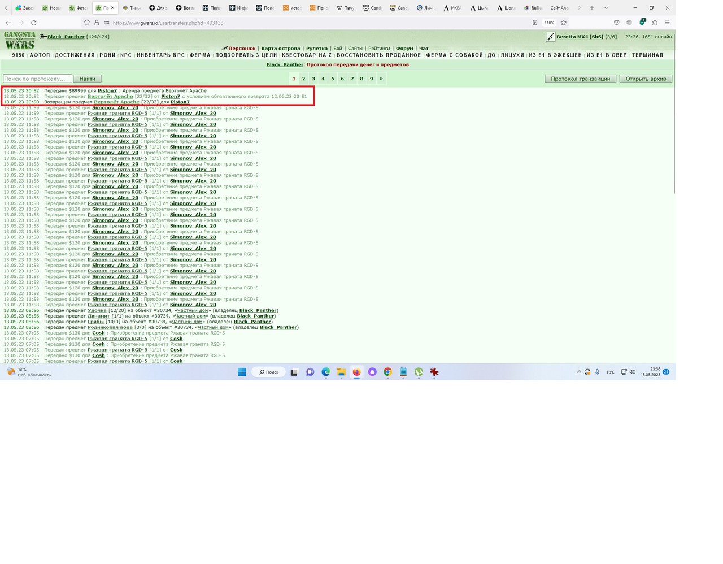The height and width of the screenshot is (564, 723).
Task: Open Firefox from the taskbar
Action: (356, 372)
